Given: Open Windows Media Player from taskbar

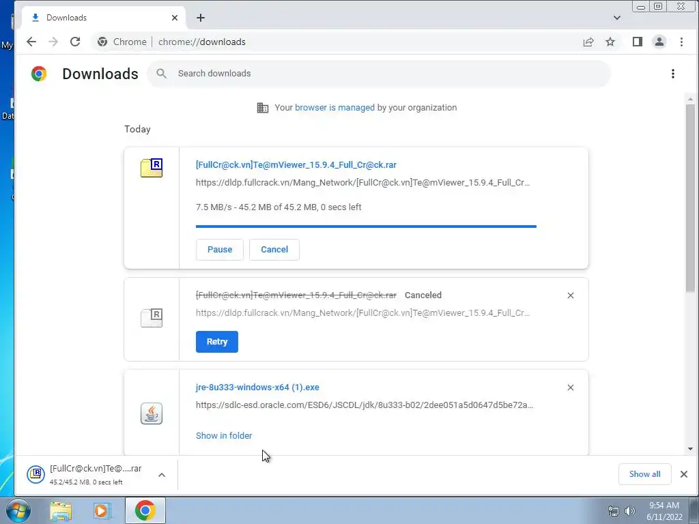Looking at the screenshot, I should pos(102,510).
